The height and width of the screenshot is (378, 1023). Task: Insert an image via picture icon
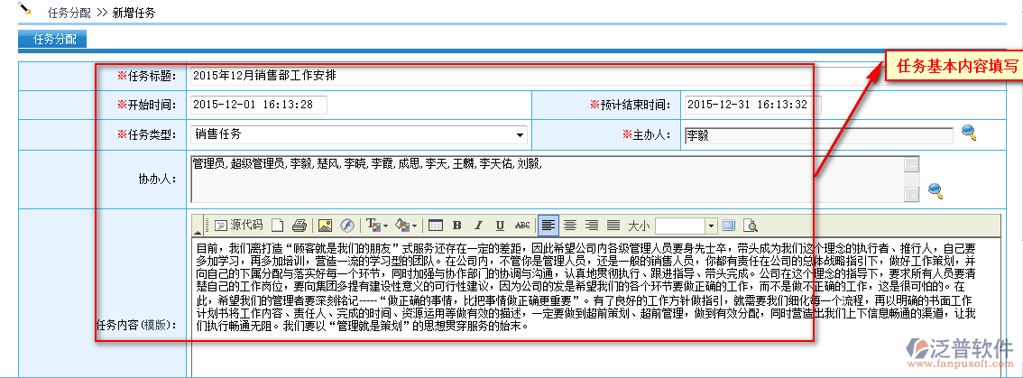point(325,226)
